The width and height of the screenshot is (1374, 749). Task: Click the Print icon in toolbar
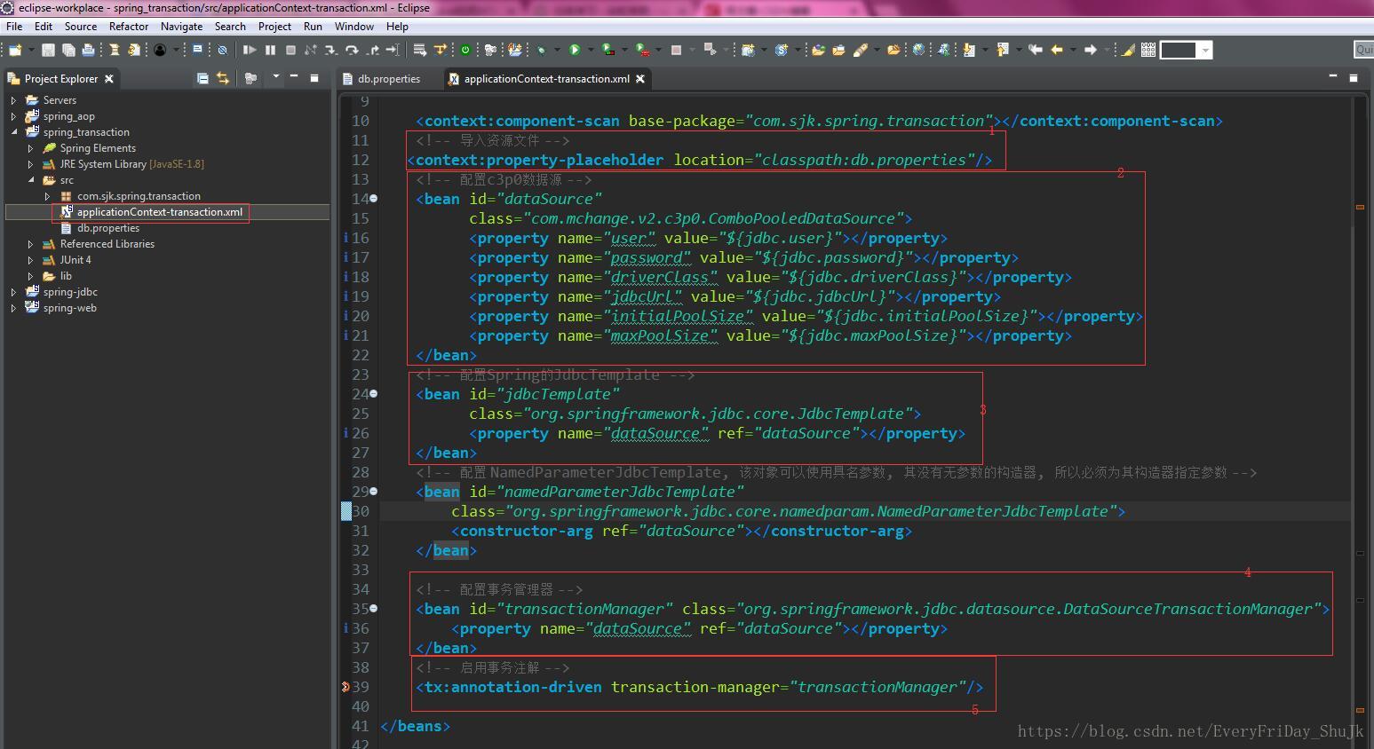(x=87, y=50)
